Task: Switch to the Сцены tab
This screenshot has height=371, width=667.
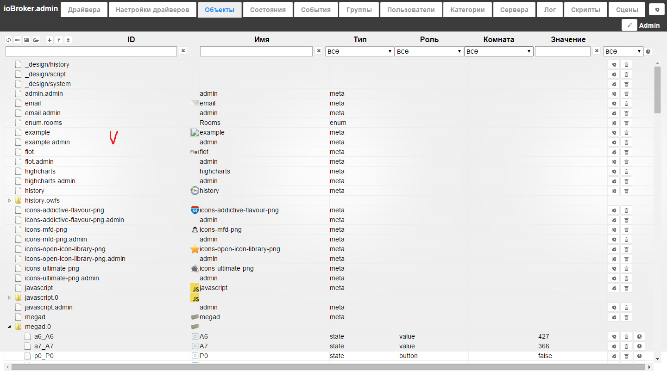Action: [x=627, y=9]
